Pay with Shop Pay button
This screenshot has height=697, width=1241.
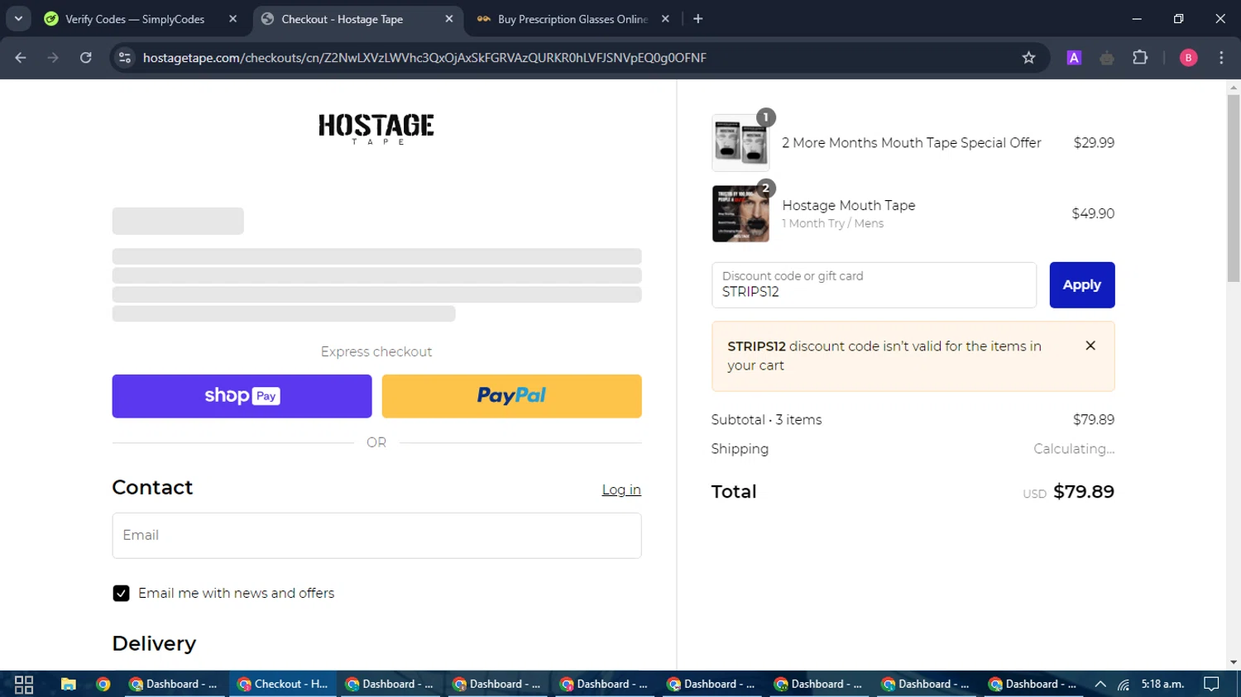(x=242, y=396)
